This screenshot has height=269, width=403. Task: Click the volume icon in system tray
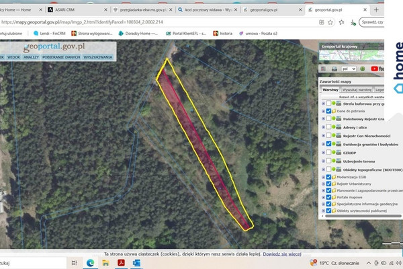click(x=398, y=263)
